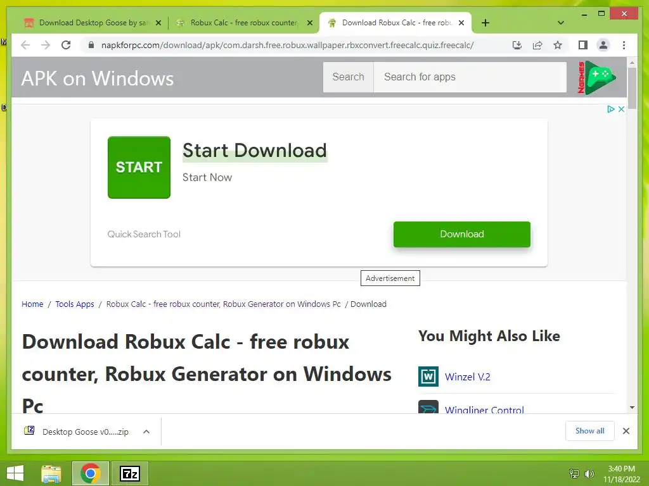Image resolution: width=649 pixels, height=486 pixels.
Task: Click the Winzel V.2 app icon
Action: coord(428,377)
